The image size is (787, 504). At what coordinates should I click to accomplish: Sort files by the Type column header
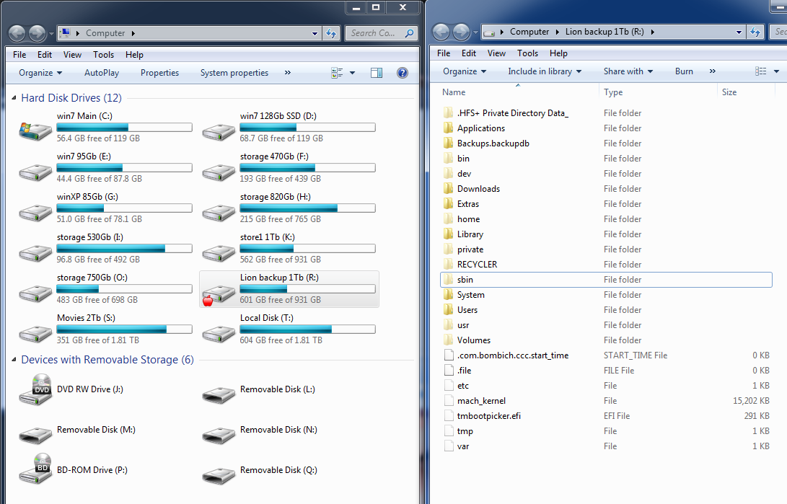pos(657,92)
